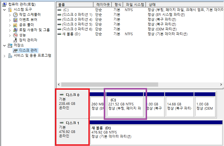Expand the 이벤트 뷰어 node
The height and width of the screenshot is (146, 224).
point(10,20)
